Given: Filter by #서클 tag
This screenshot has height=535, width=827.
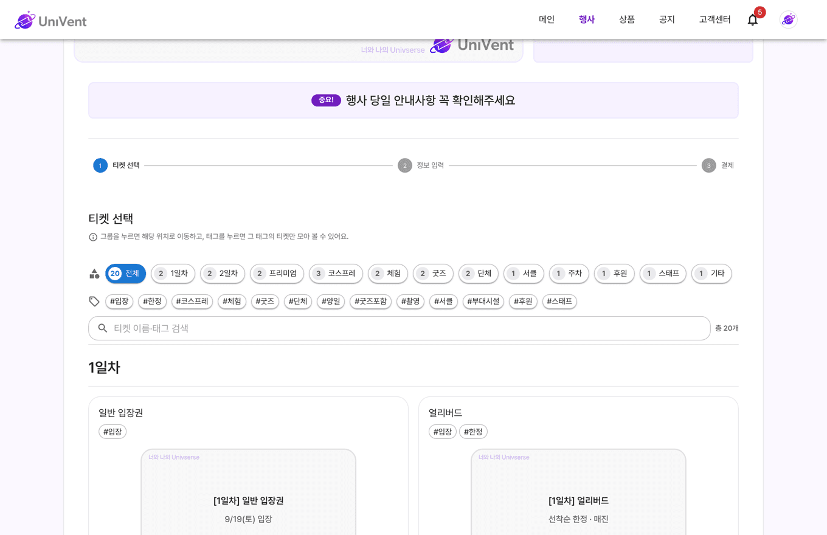Looking at the screenshot, I should coord(443,302).
